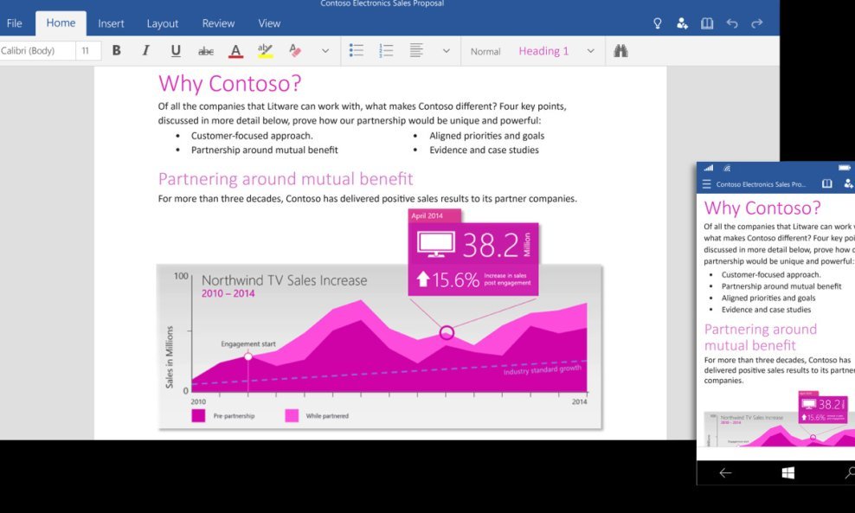The width and height of the screenshot is (855, 513).
Task: Click the "Engagement start" chart label
Action: pos(248,344)
